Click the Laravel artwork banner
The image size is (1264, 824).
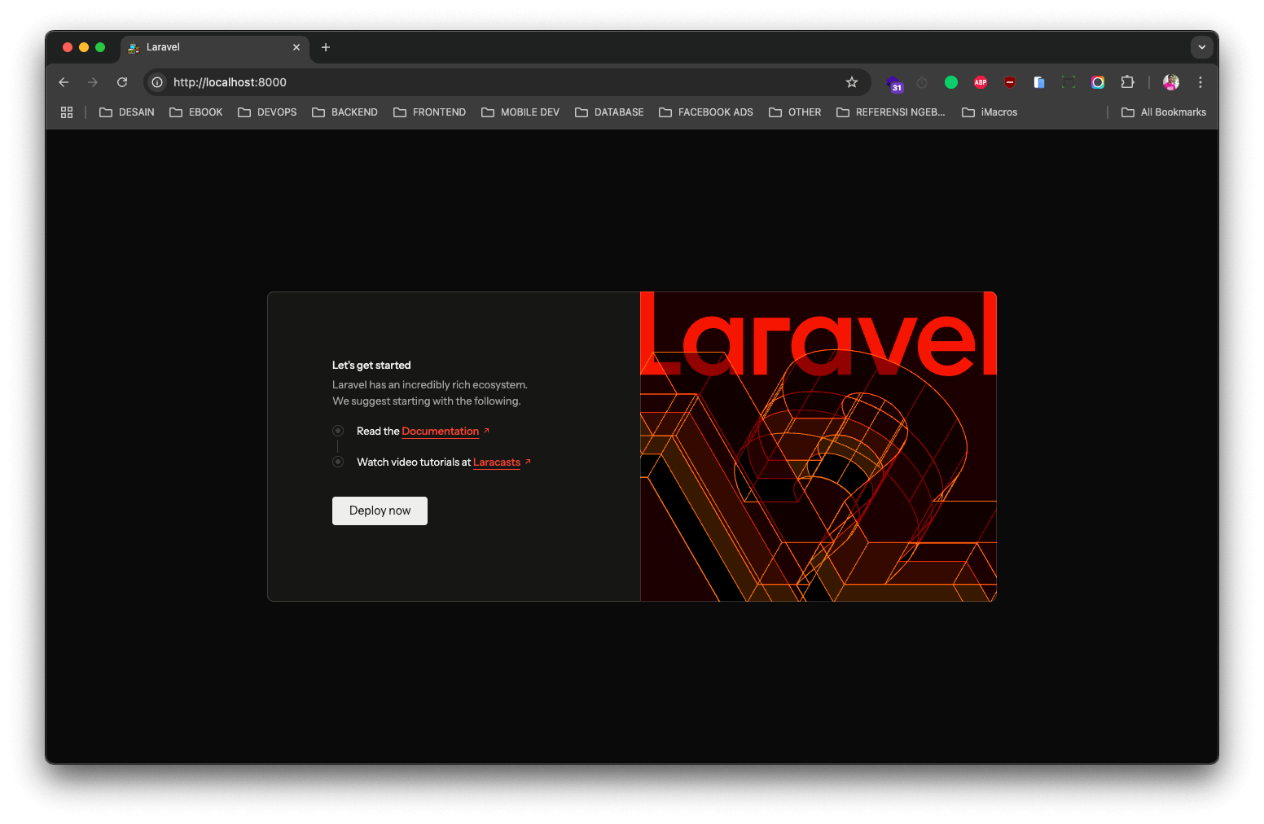[819, 446]
